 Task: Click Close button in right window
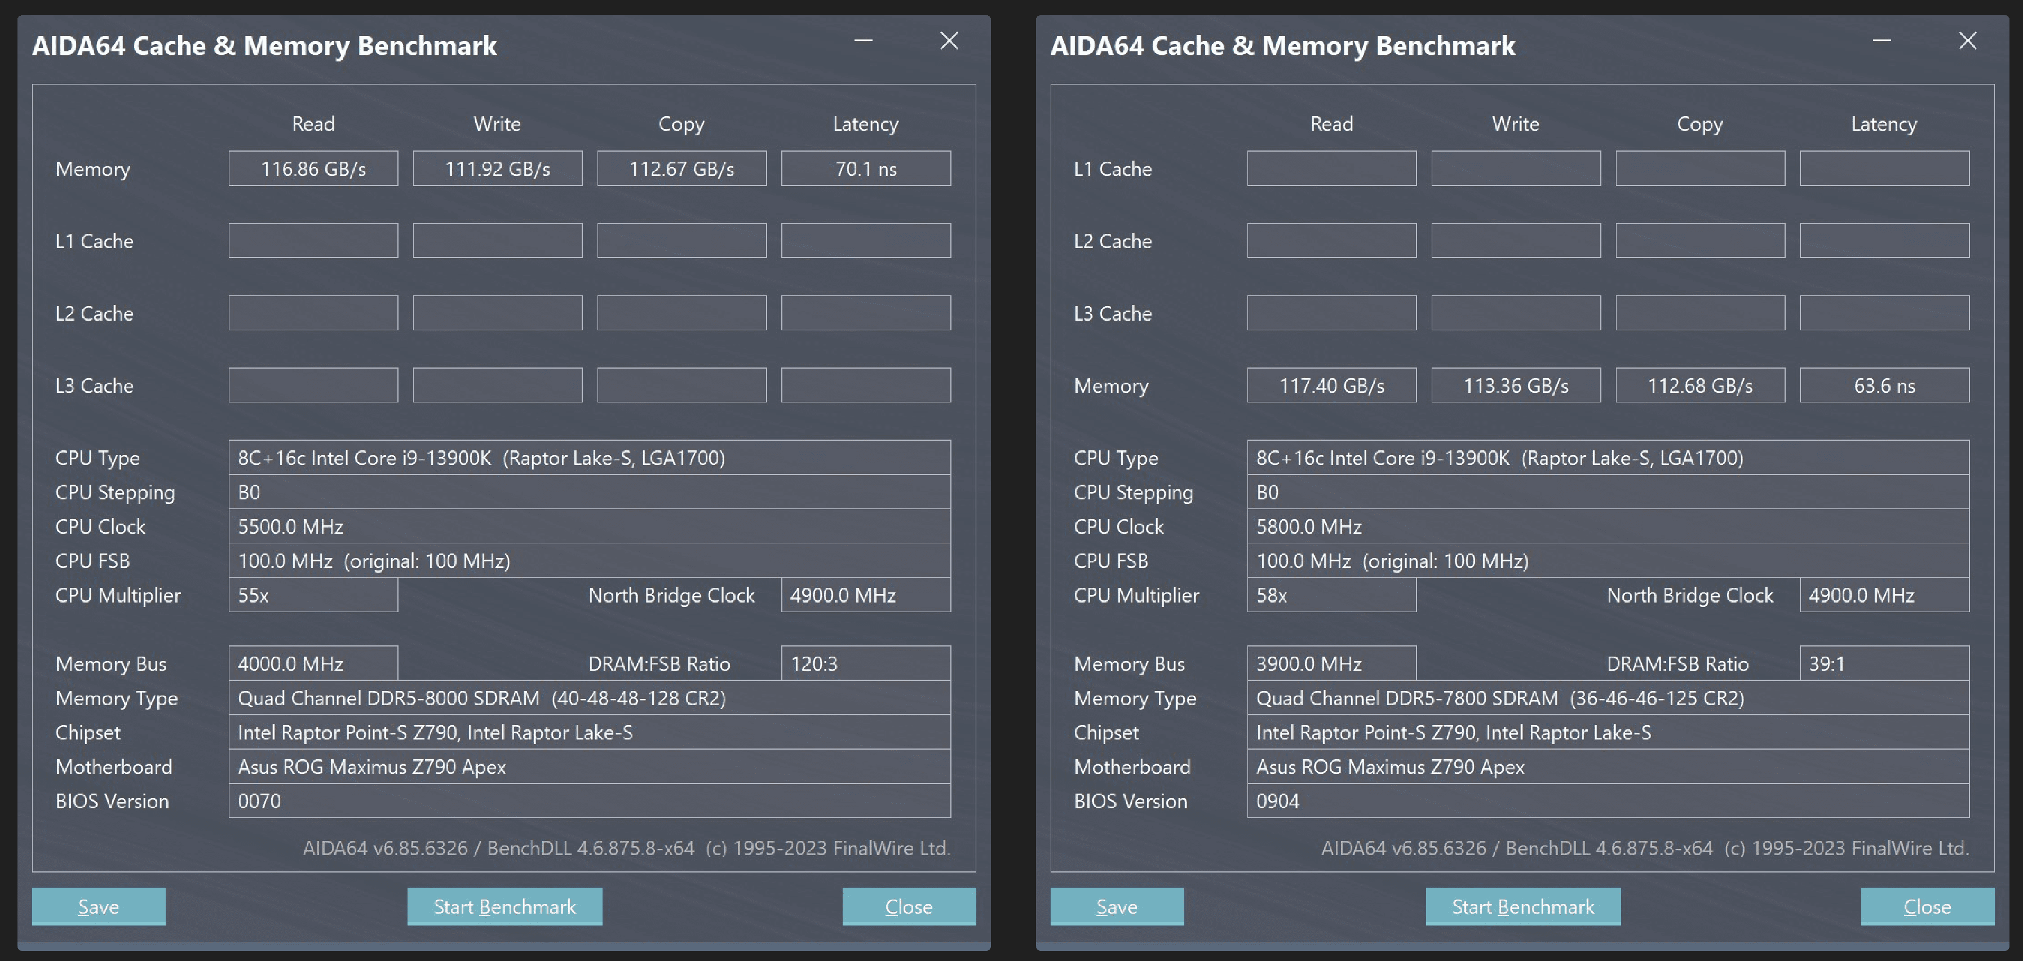[1927, 906]
